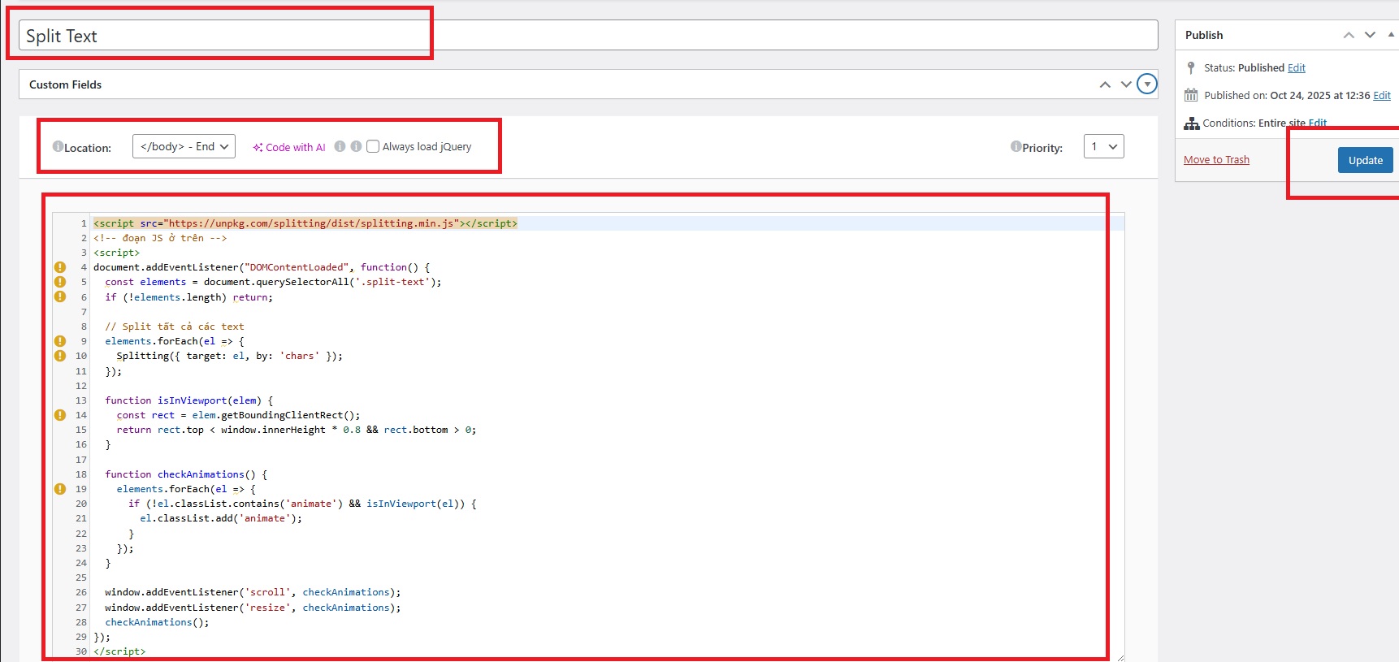Move Custom Fields panel up
Viewport: 1399px width, 662px height.
(1105, 84)
